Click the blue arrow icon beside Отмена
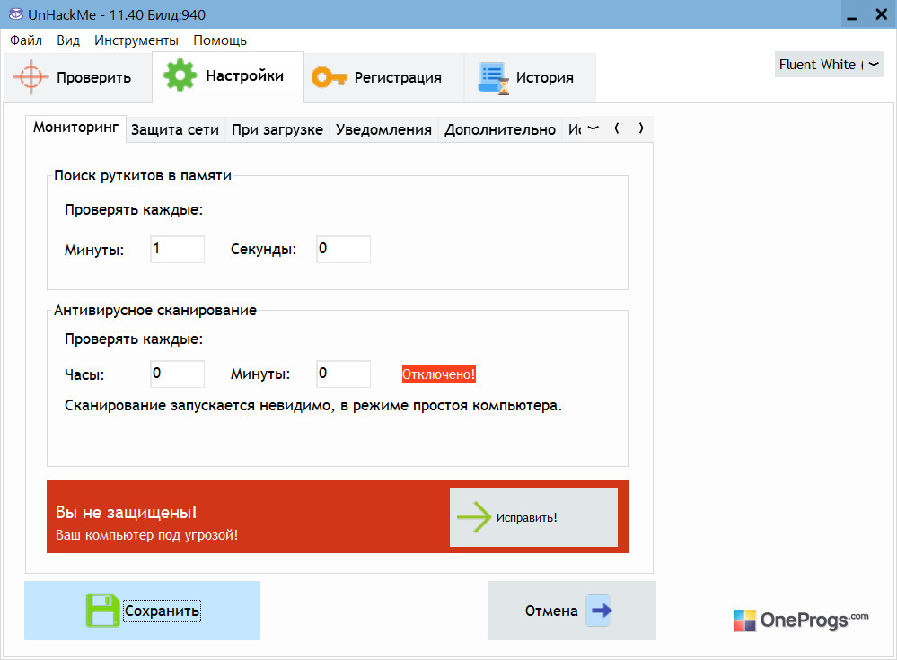The width and height of the screenshot is (897, 660). pyautogui.click(x=601, y=611)
